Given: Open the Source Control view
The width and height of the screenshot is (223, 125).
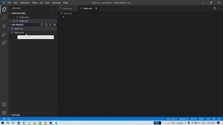Looking at the screenshot, I should pyautogui.click(x=4, y=26).
